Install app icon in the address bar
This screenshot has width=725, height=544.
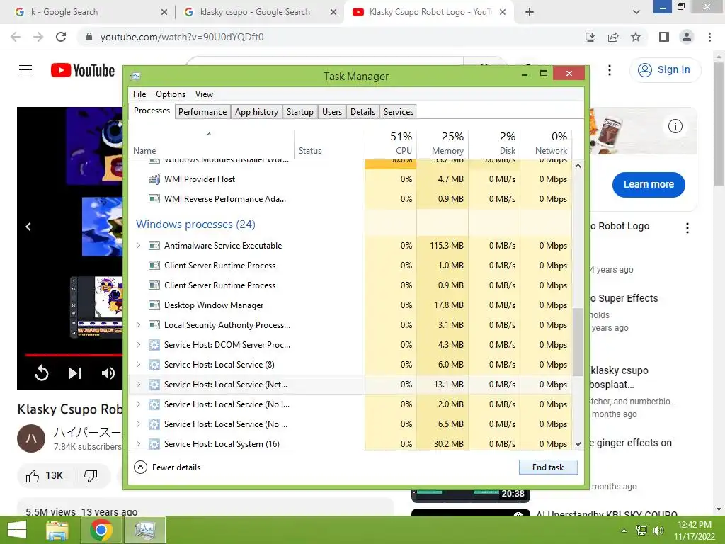pyautogui.click(x=590, y=37)
